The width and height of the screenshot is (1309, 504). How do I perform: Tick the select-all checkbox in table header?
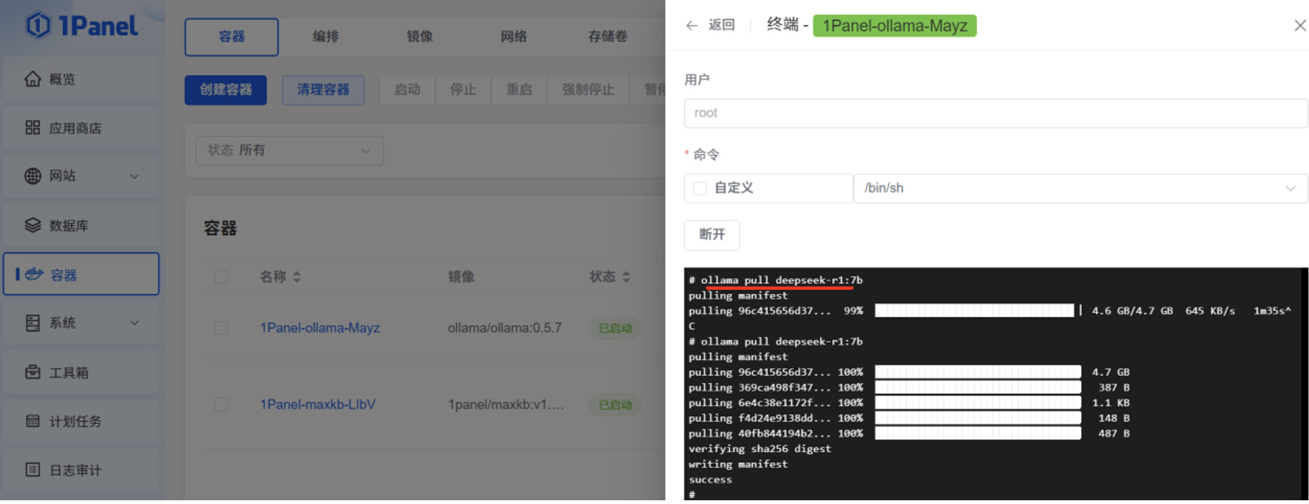point(221,277)
